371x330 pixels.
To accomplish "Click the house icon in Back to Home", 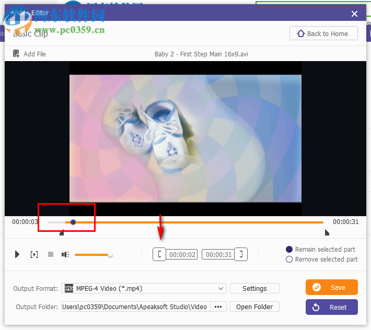I will click(x=301, y=33).
